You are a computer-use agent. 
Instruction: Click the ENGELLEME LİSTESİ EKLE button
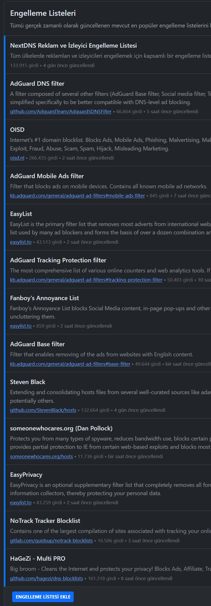43,597
